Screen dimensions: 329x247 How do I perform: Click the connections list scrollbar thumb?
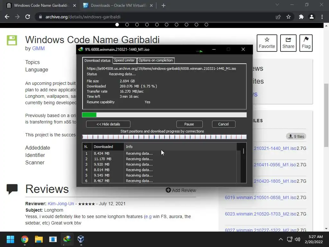coord(244,151)
